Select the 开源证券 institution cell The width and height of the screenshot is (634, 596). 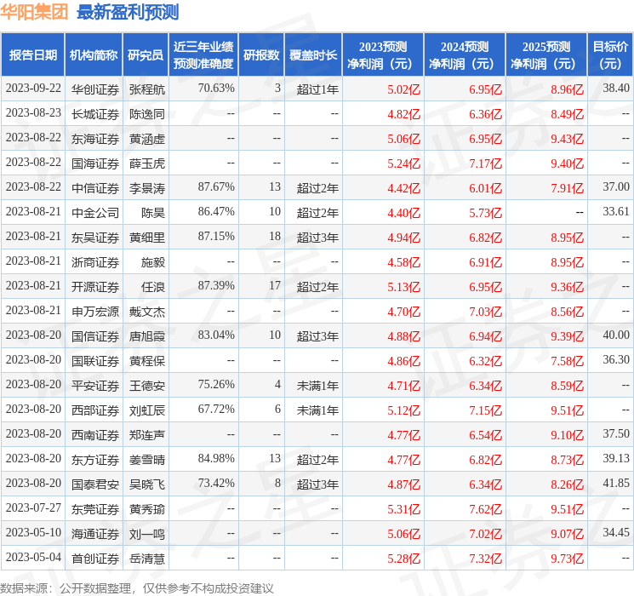coord(95,287)
